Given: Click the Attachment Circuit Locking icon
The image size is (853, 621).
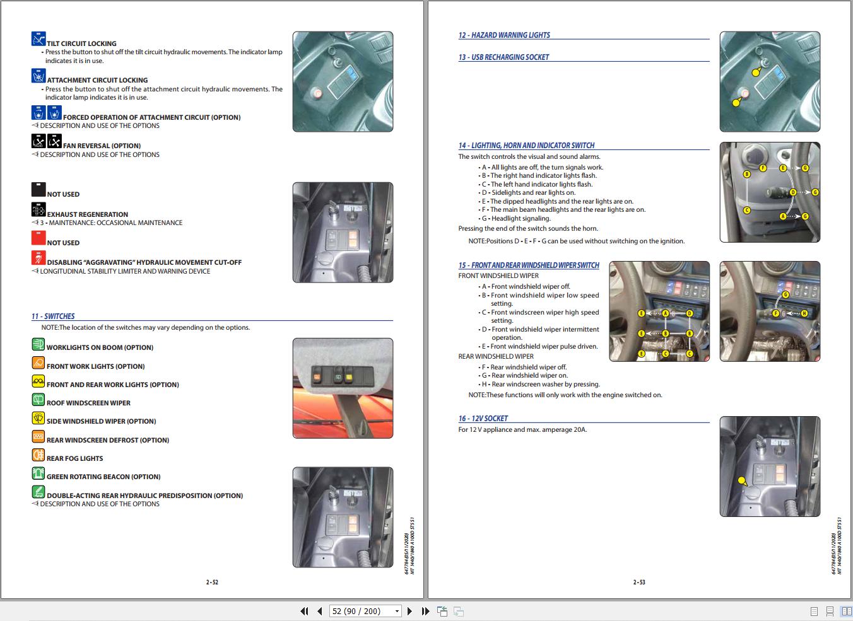Looking at the screenshot, I should point(38,76).
